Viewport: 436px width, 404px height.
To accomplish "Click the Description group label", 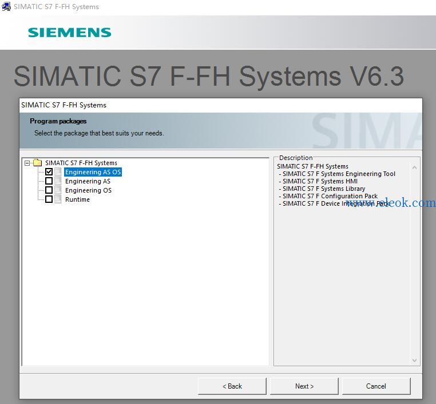I will click(296, 158).
